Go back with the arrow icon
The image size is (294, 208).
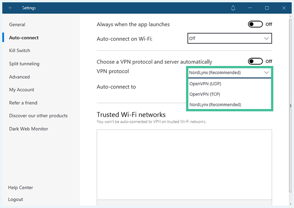pos(11,8)
